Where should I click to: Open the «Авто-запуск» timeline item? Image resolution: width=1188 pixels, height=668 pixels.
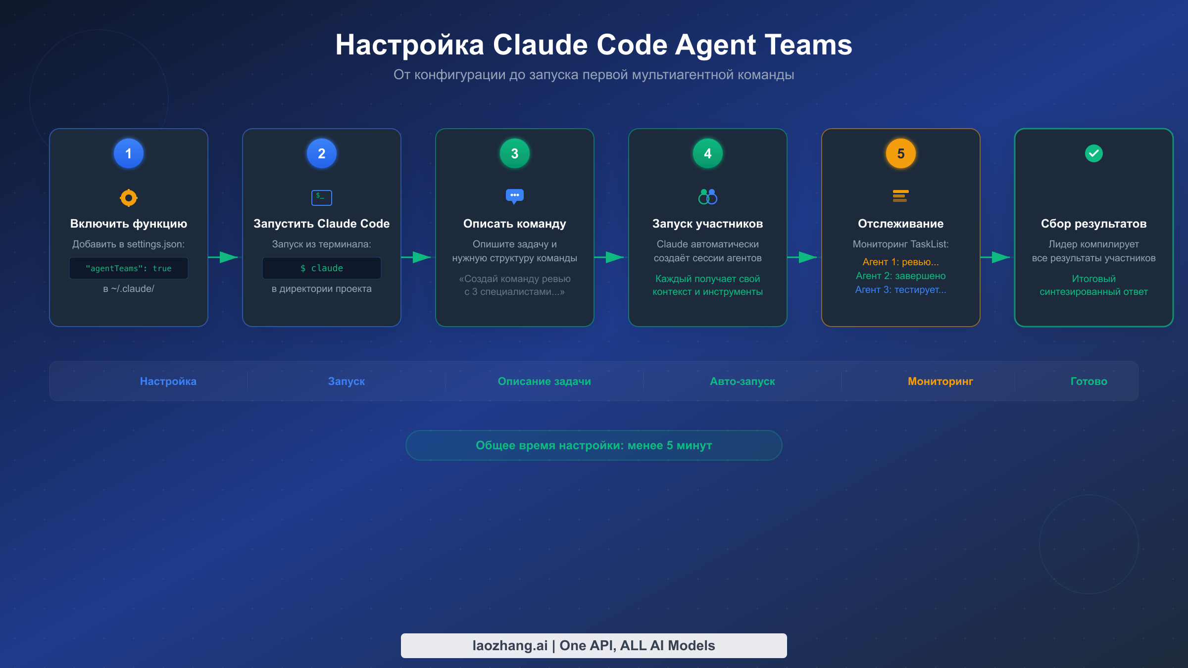pyautogui.click(x=742, y=381)
